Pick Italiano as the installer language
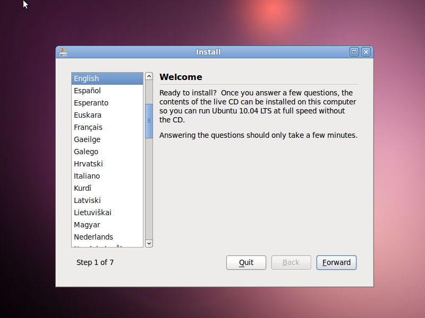Image resolution: width=425 pixels, height=318 pixels. 87,176
